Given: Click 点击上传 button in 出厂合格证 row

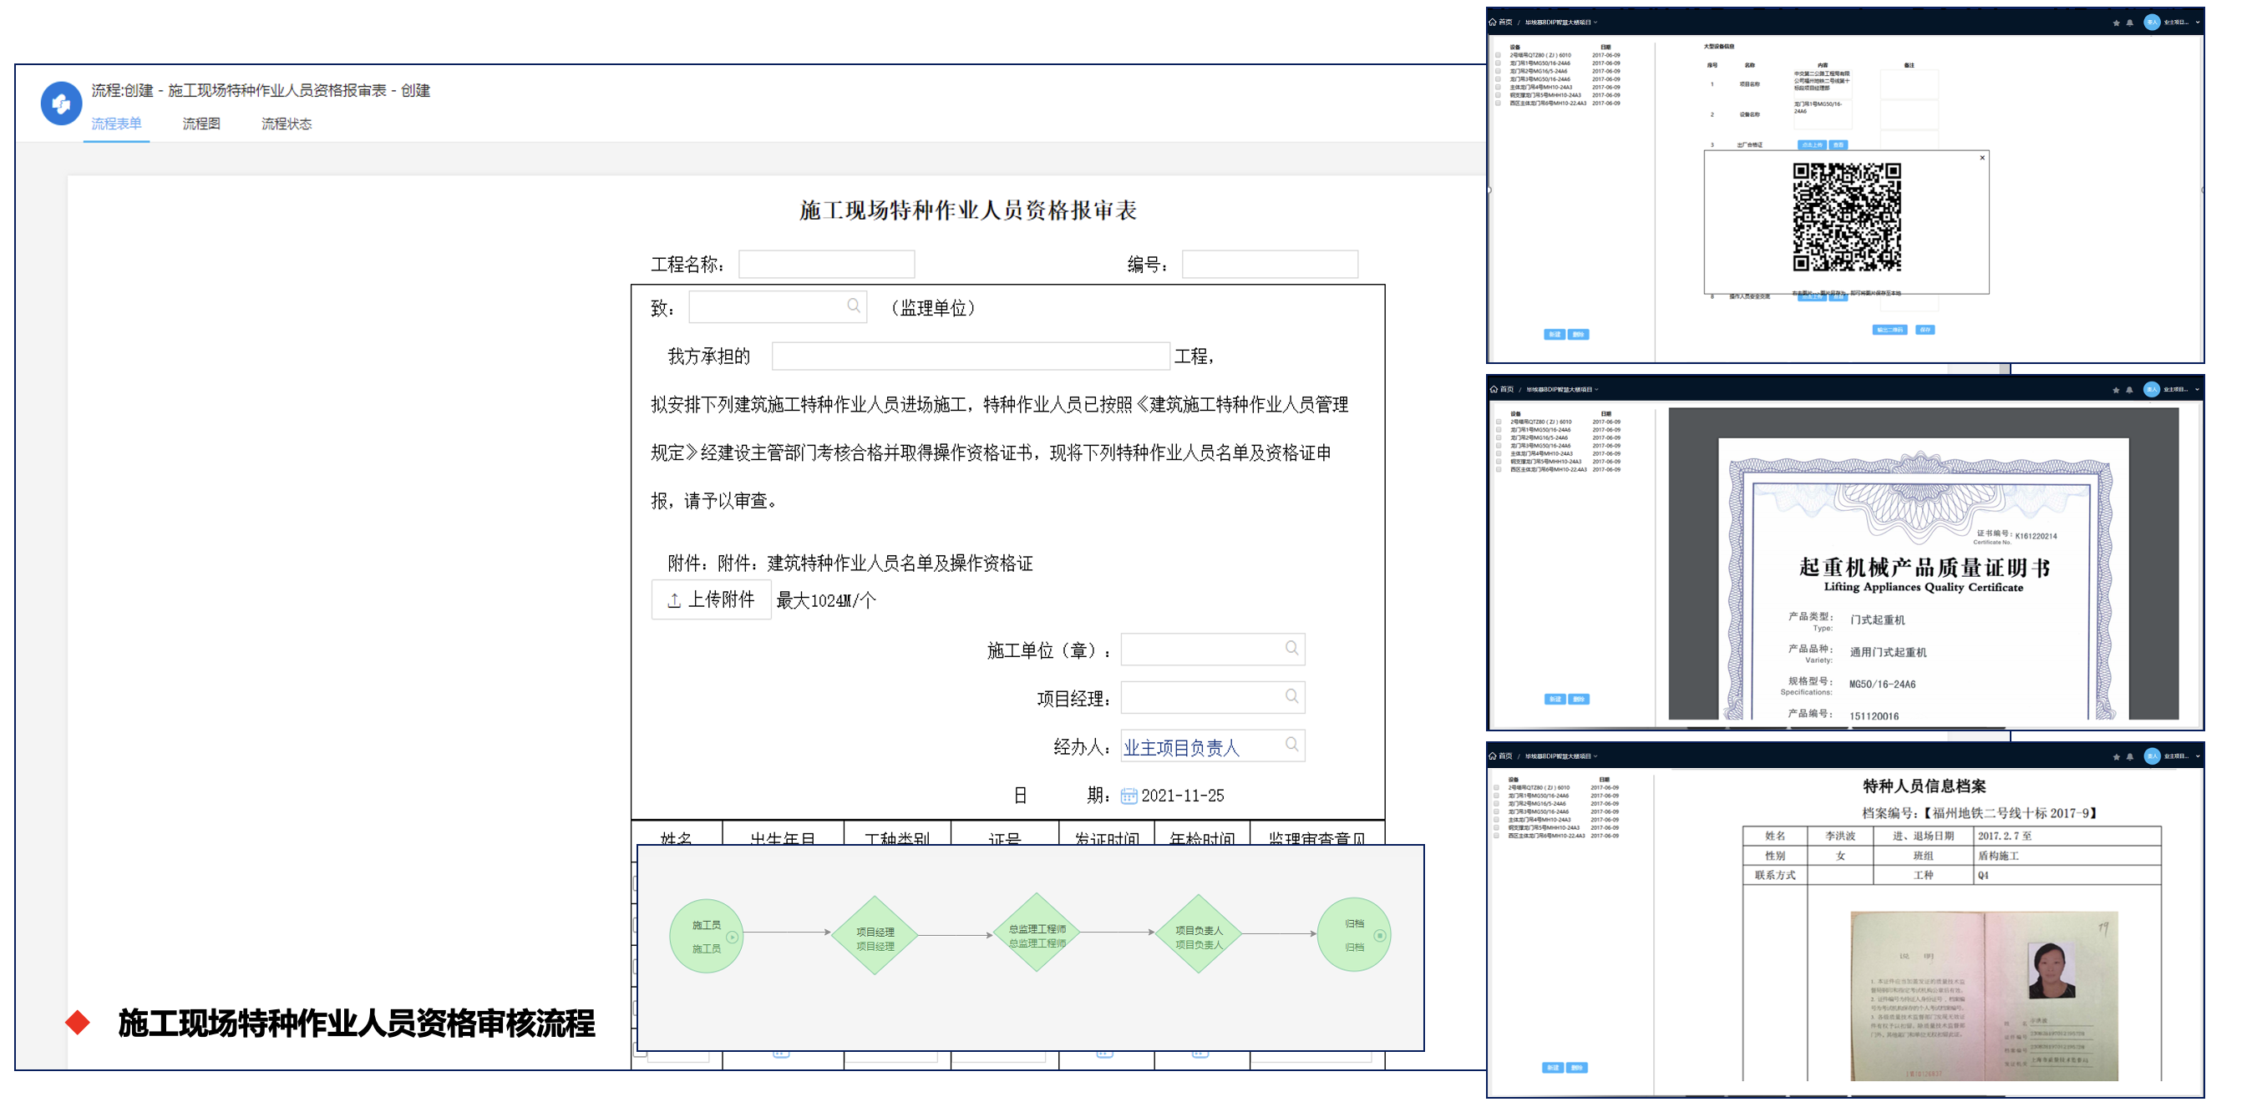Looking at the screenshot, I should click(1812, 144).
